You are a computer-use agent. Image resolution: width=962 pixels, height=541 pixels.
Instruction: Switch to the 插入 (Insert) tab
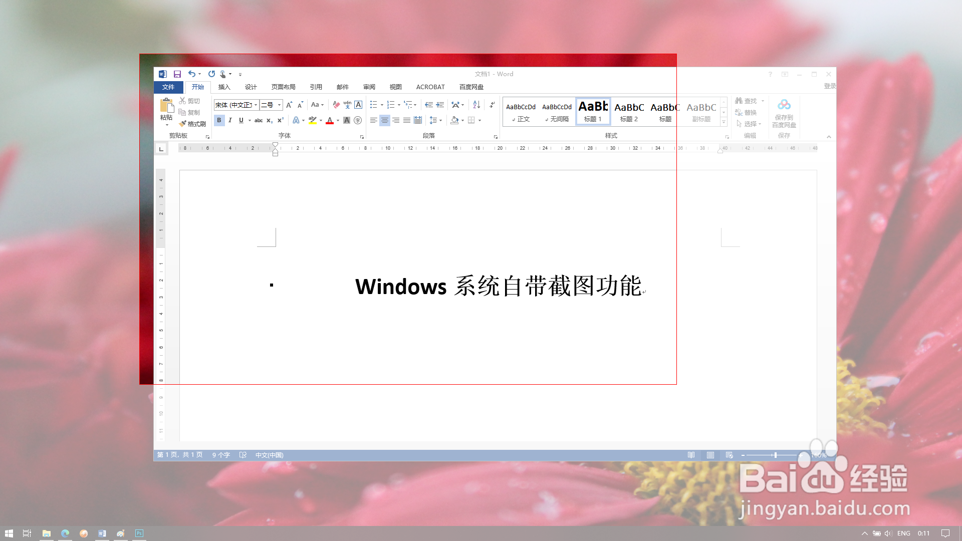224,87
